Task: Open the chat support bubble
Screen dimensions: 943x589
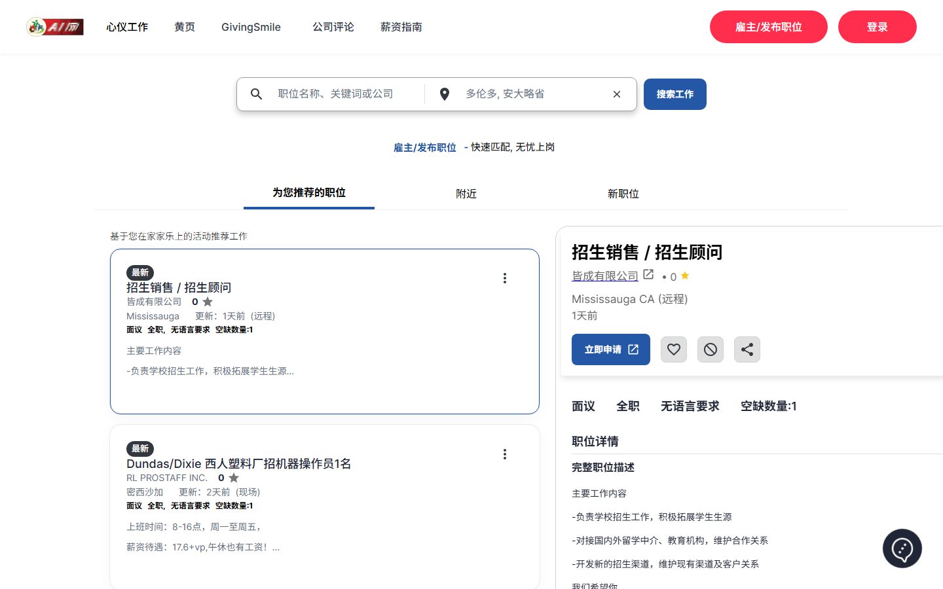Action: (x=902, y=548)
